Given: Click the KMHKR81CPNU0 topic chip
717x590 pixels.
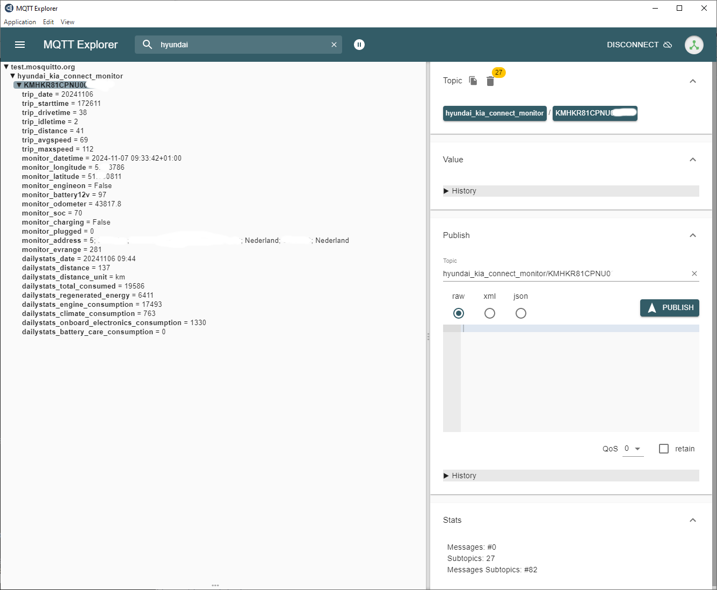Looking at the screenshot, I should tap(595, 113).
